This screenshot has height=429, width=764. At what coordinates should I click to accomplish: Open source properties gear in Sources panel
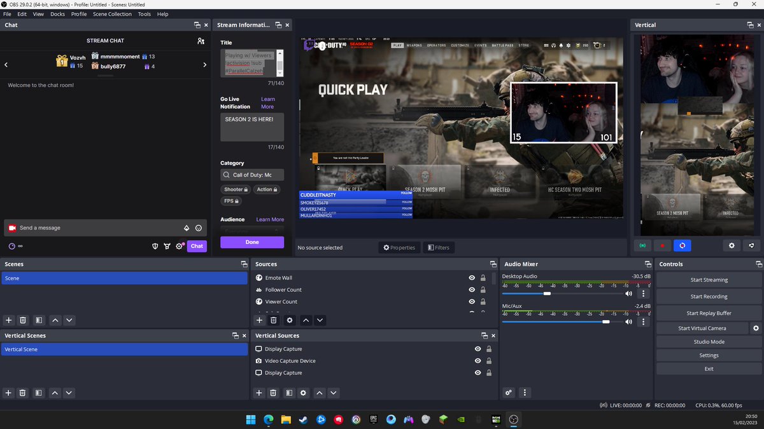click(x=290, y=320)
